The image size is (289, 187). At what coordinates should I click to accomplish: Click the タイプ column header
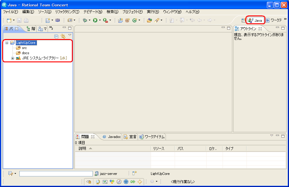234,148
